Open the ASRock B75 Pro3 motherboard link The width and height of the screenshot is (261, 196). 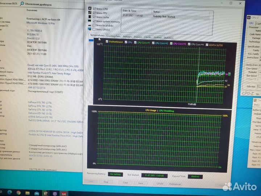[55, 69]
